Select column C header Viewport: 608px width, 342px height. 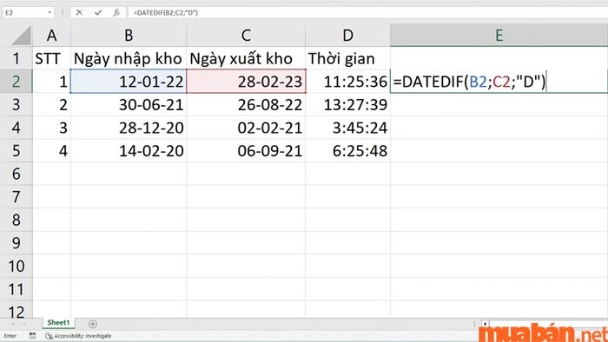[x=246, y=36]
